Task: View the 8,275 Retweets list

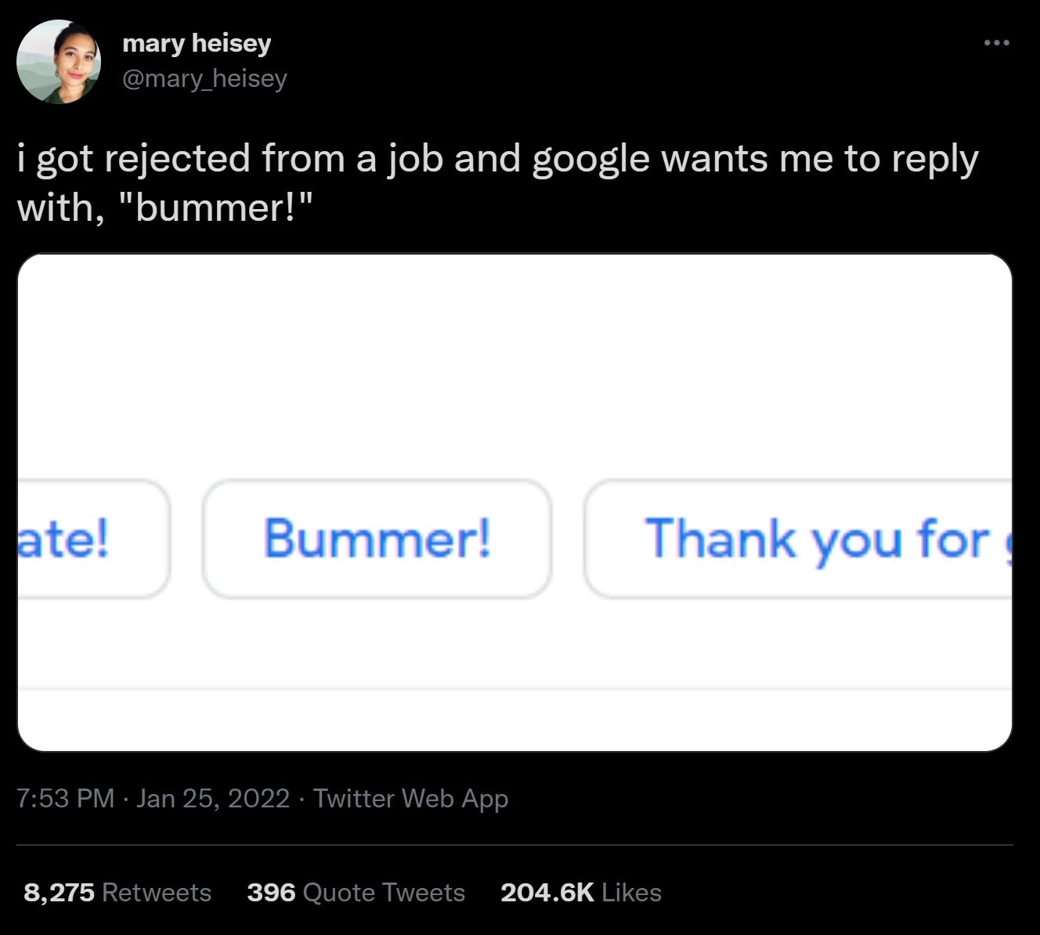Action: click(117, 892)
